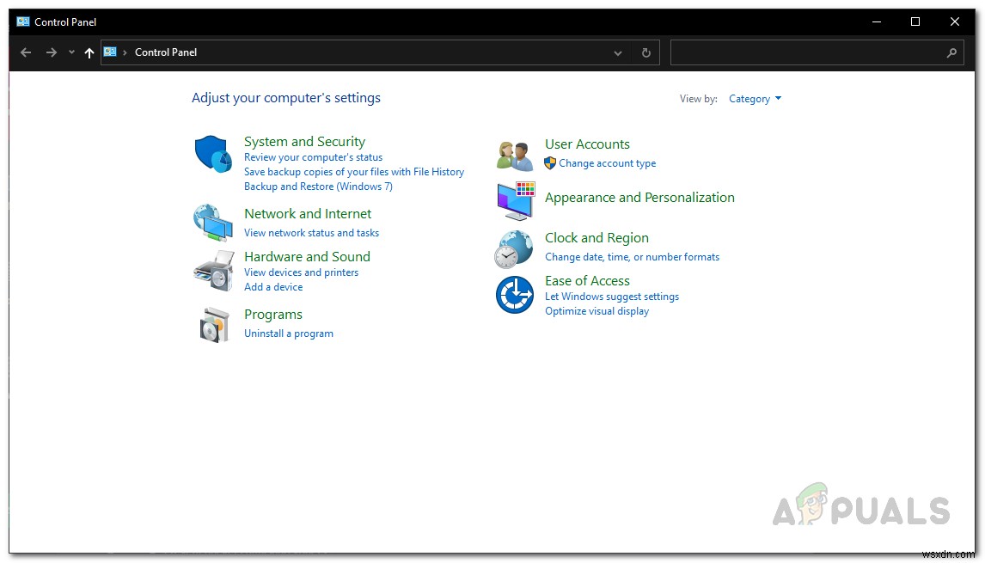Refresh the Control Panel view

pyautogui.click(x=645, y=52)
